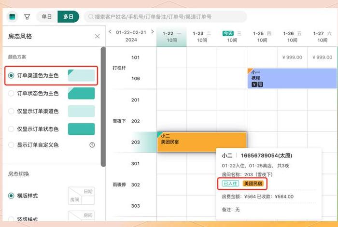Select the 1-27 date column header
The width and height of the screenshot is (338, 227).
pyautogui.click(x=323, y=37)
